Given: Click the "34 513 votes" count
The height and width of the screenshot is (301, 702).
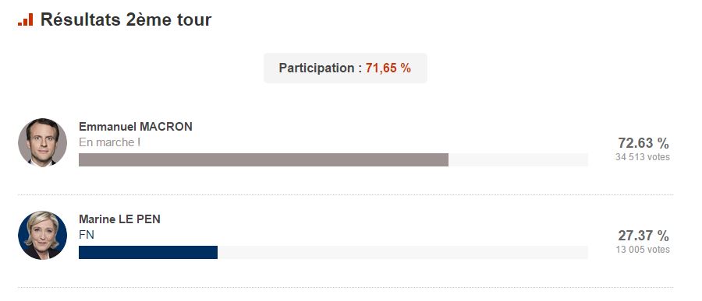Looking at the screenshot, I should tap(643, 157).
